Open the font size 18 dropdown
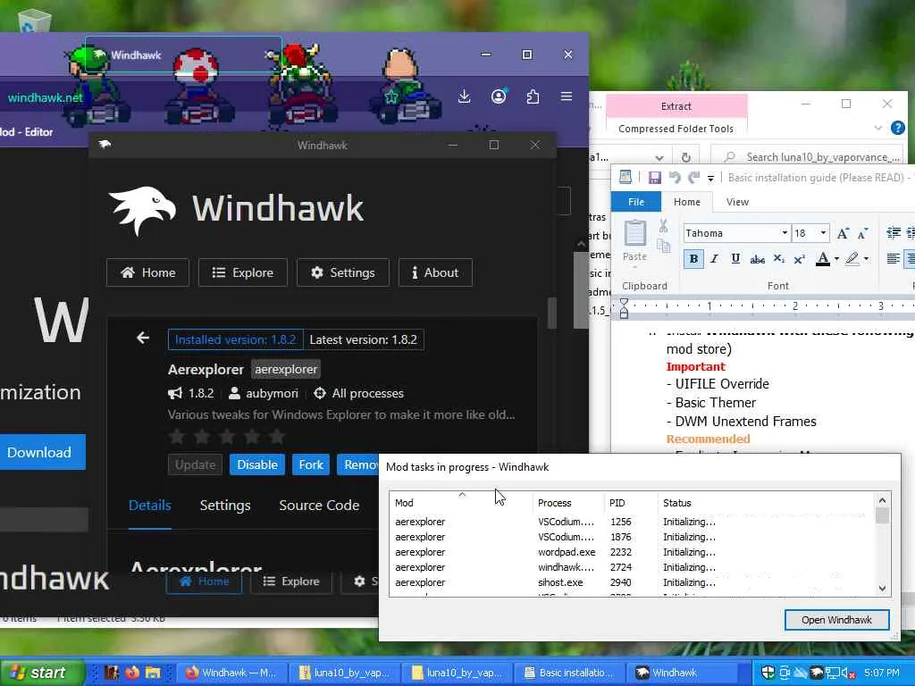This screenshot has width=915, height=686. pyautogui.click(x=823, y=233)
